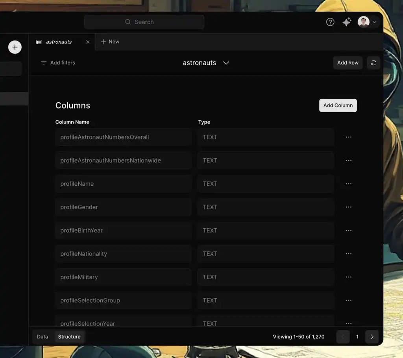Expand the astronauts table dropdown
The height and width of the screenshot is (358, 403).
[x=226, y=63]
